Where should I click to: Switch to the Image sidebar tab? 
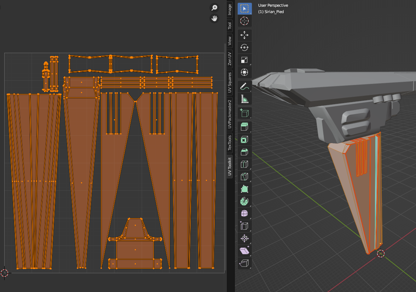pyautogui.click(x=230, y=10)
